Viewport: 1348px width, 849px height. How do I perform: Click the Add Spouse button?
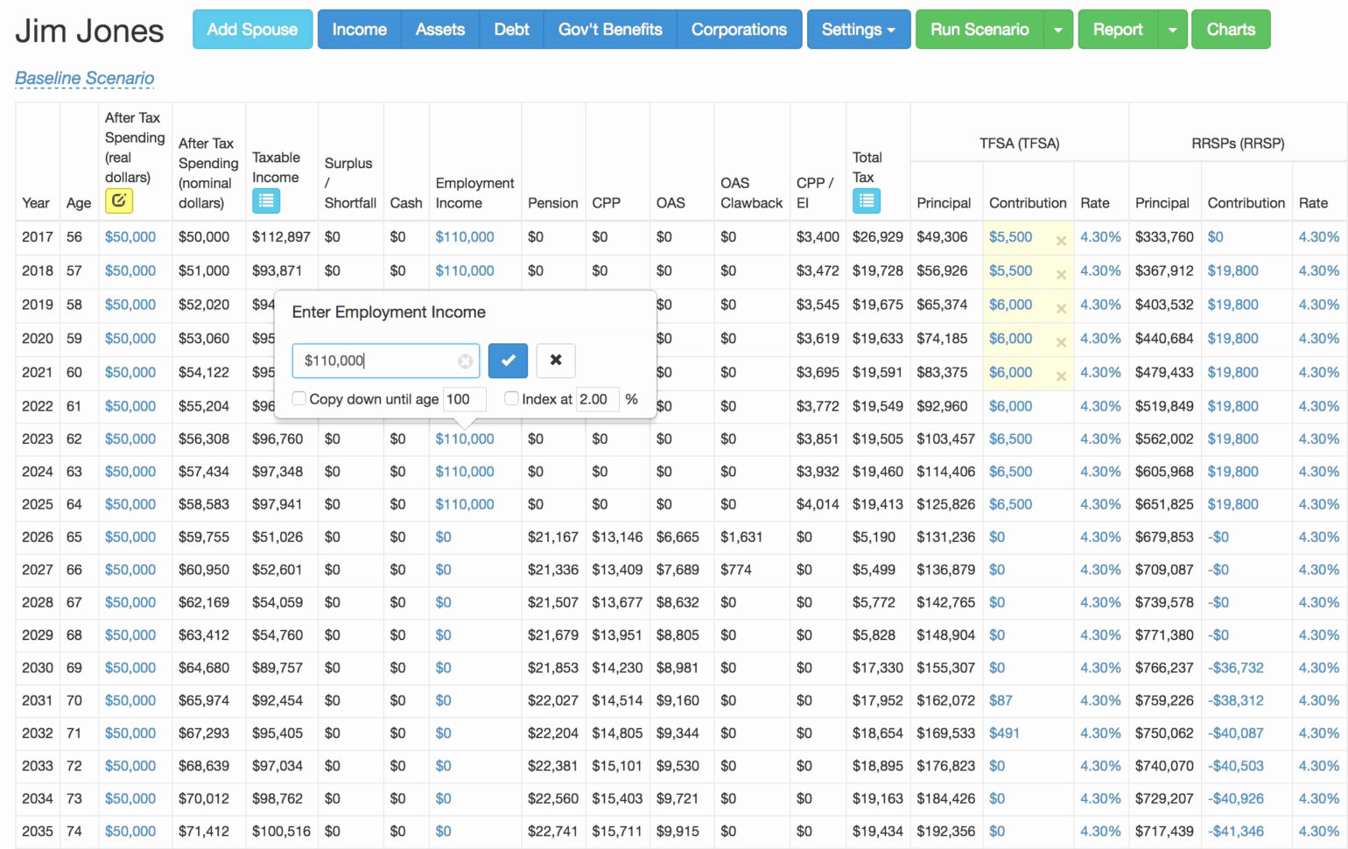252,30
